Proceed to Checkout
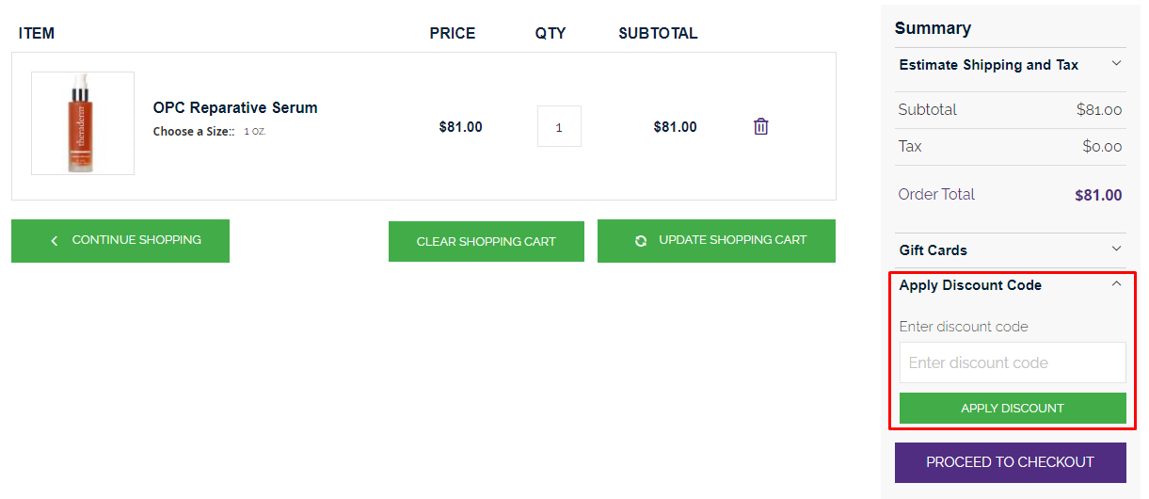1149x499 pixels. (1011, 462)
